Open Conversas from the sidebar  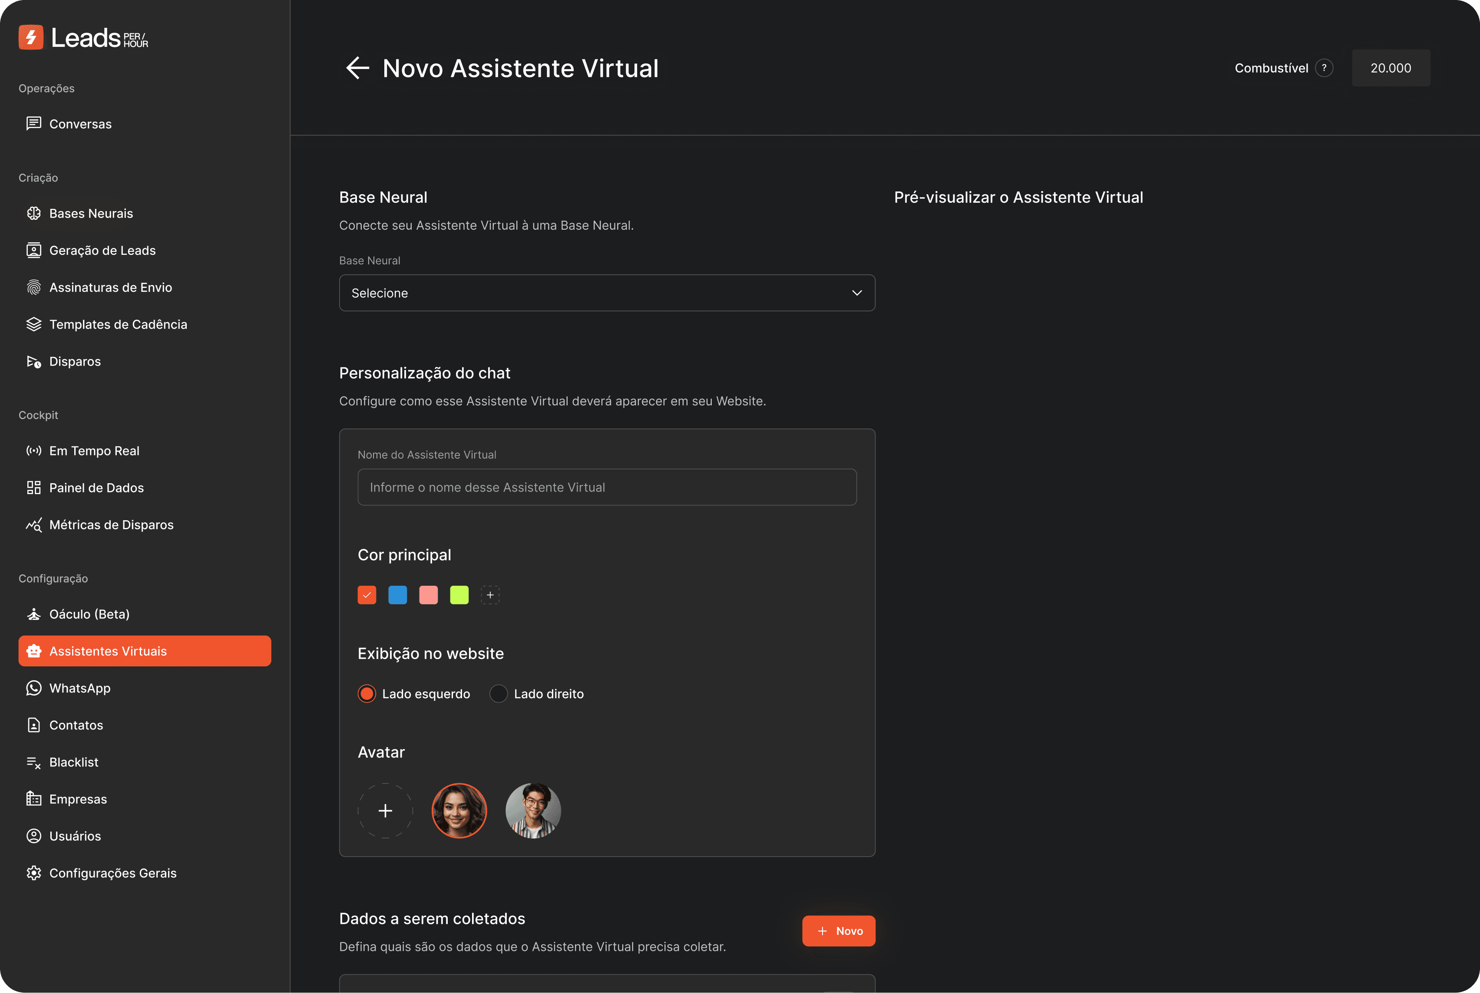pos(80,124)
